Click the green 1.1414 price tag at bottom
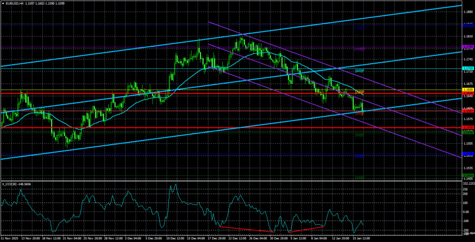475x242 pixels. 468,176
